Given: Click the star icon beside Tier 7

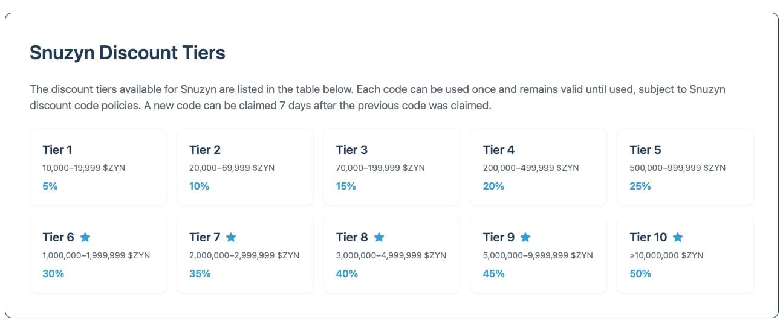Looking at the screenshot, I should [x=231, y=237].
